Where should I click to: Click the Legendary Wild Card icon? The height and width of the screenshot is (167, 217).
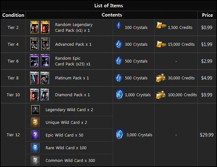(35, 110)
